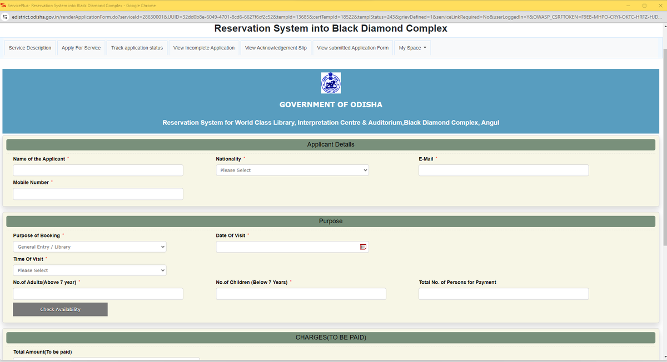Click the Check Availability button

click(x=60, y=309)
